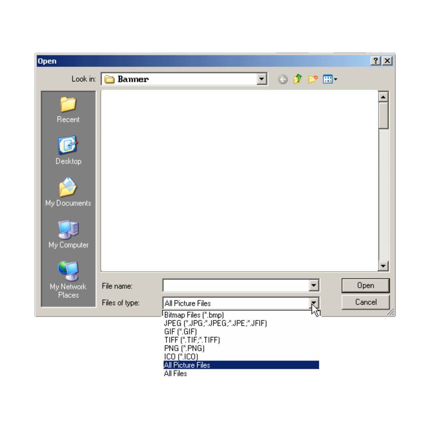This screenshot has width=430, height=430.
Task: Select Bitmap Files (*.bmp) file type
Action: pyautogui.click(x=194, y=315)
